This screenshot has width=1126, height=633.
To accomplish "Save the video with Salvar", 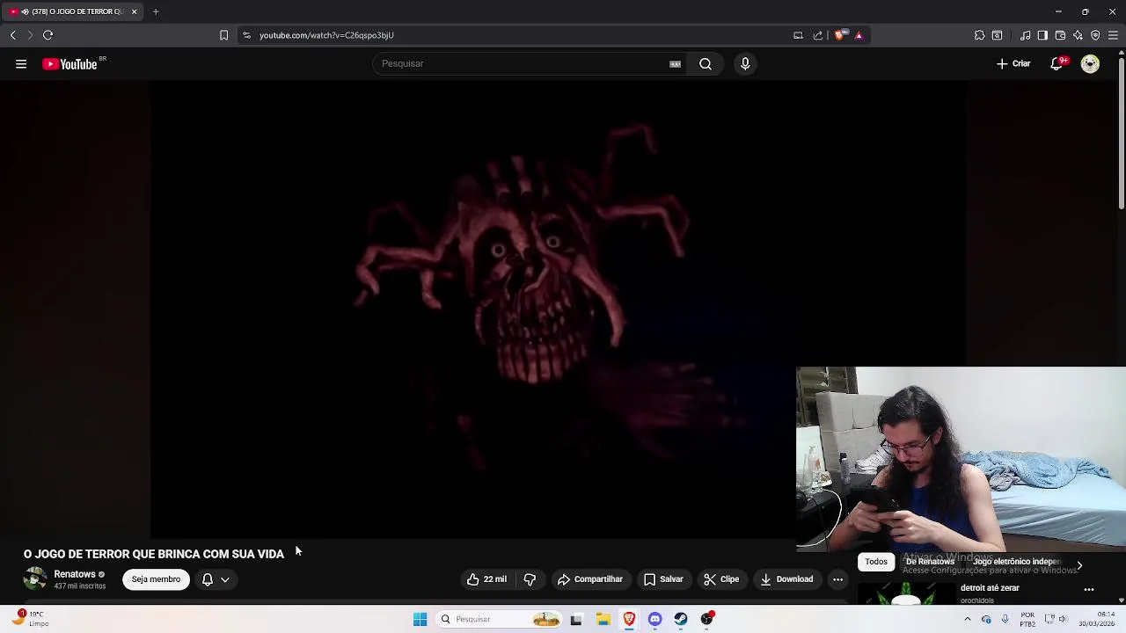I will point(663,579).
